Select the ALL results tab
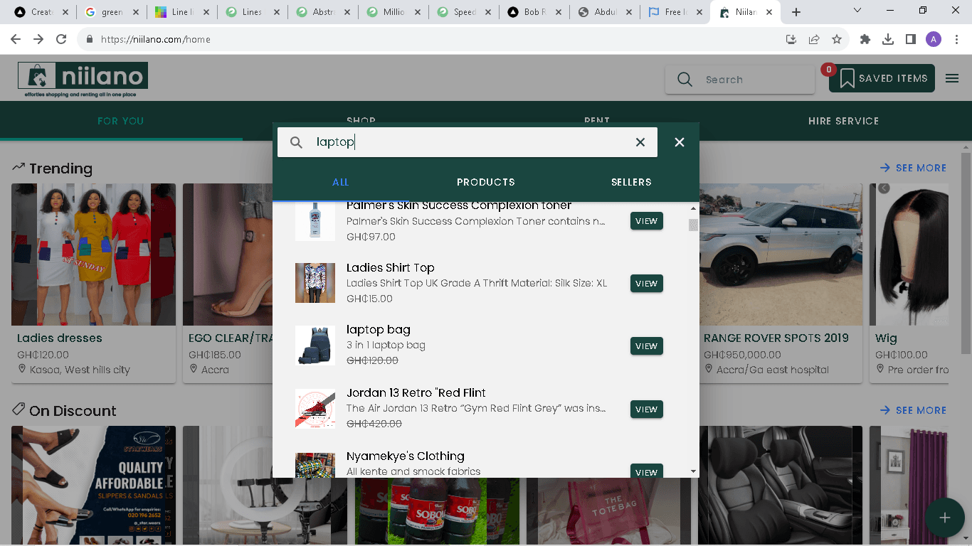This screenshot has width=972, height=546. (x=341, y=182)
